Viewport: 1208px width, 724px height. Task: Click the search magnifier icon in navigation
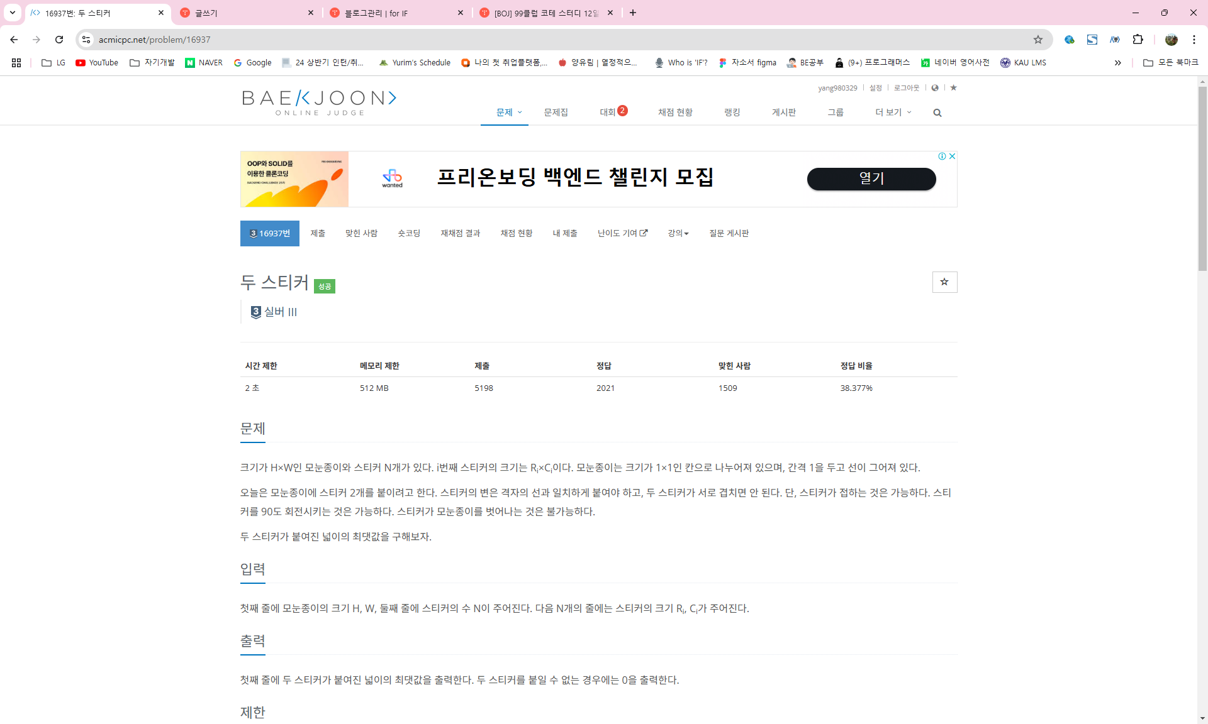[x=937, y=113]
